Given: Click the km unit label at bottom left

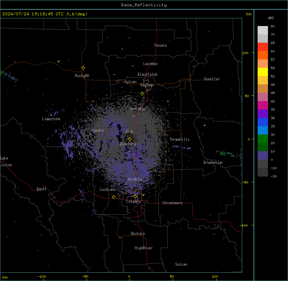Looking at the screenshot, I should pyautogui.click(x=5, y=277).
